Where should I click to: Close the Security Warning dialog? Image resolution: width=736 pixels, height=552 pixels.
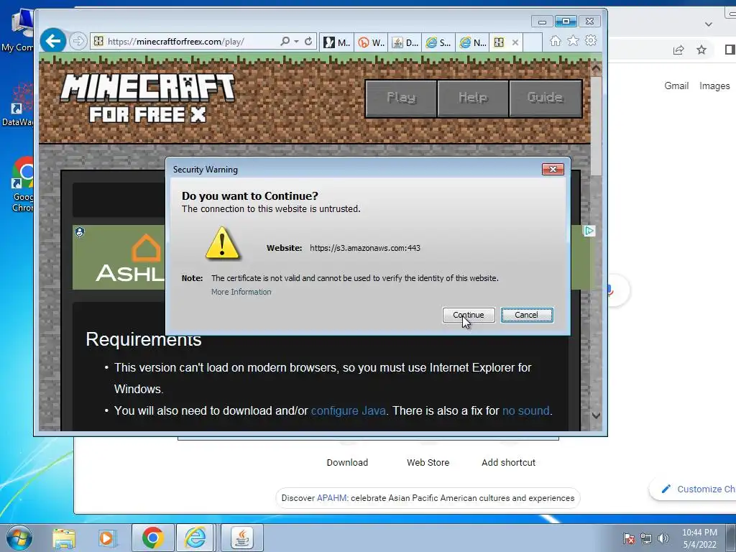click(x=553, y=170)
